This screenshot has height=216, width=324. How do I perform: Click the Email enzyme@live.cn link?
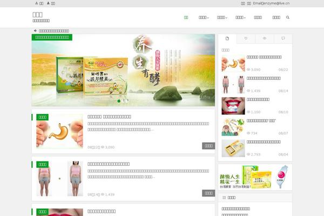[x=271, y=3]
